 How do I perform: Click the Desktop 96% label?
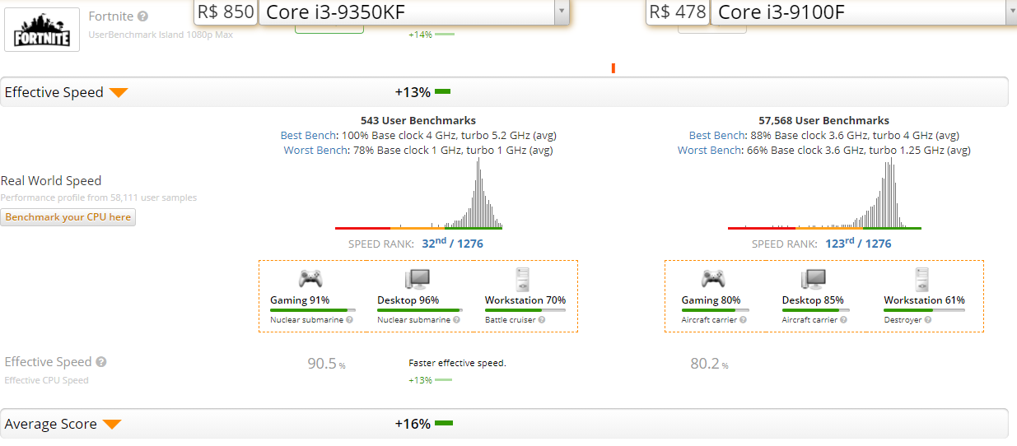pyautogui.click(x=408, y=300)
